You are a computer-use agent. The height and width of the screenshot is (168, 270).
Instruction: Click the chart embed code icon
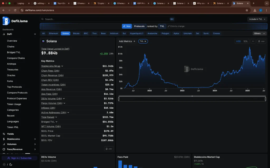[x=253, y=41]
